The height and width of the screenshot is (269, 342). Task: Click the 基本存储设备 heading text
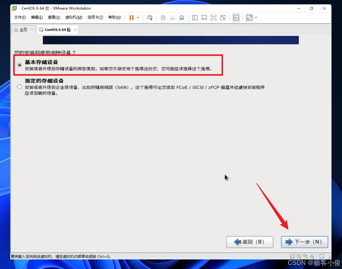tap(41, 62)
